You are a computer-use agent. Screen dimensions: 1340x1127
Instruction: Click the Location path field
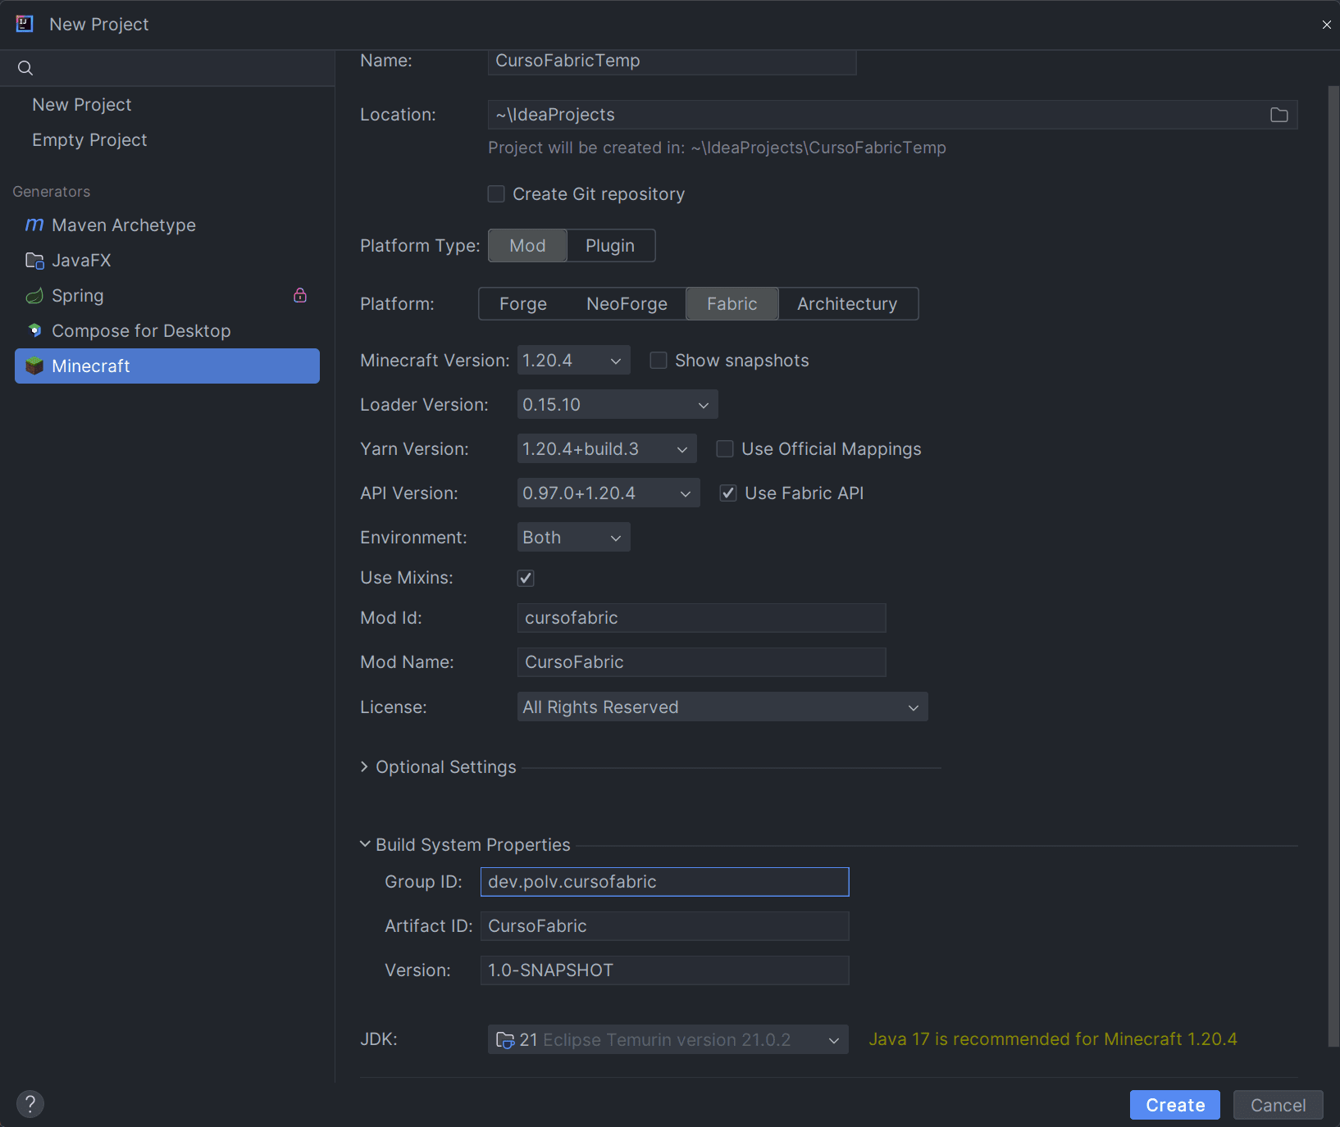(x=893, y=115)
